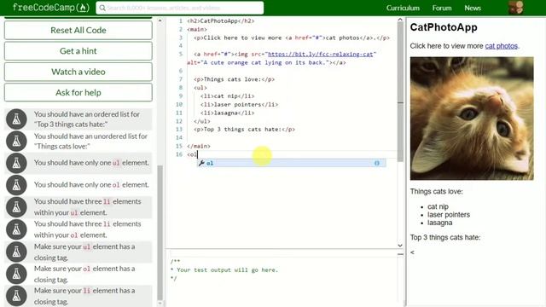This screenshot has height=307, width=546.
Task: Click editor scrollbar up arrow
Action: (x=400, y=20)
